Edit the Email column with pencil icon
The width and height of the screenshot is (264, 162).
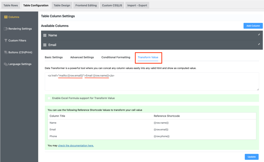(x=259, y=44)
